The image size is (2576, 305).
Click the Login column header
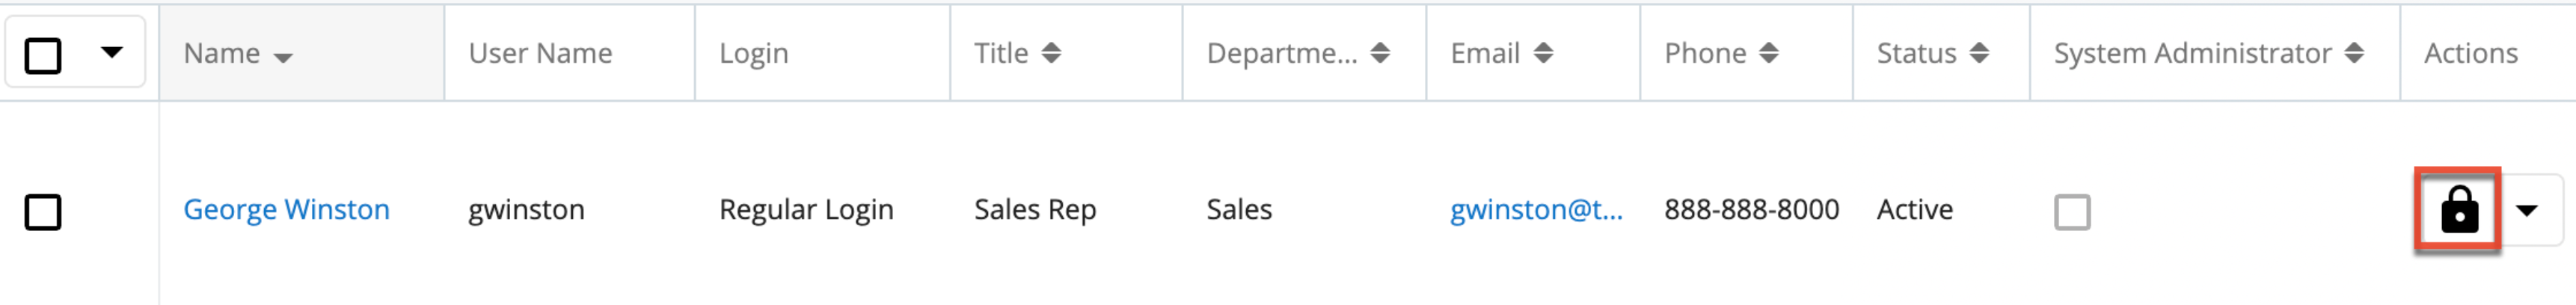(x=754, y=53)
